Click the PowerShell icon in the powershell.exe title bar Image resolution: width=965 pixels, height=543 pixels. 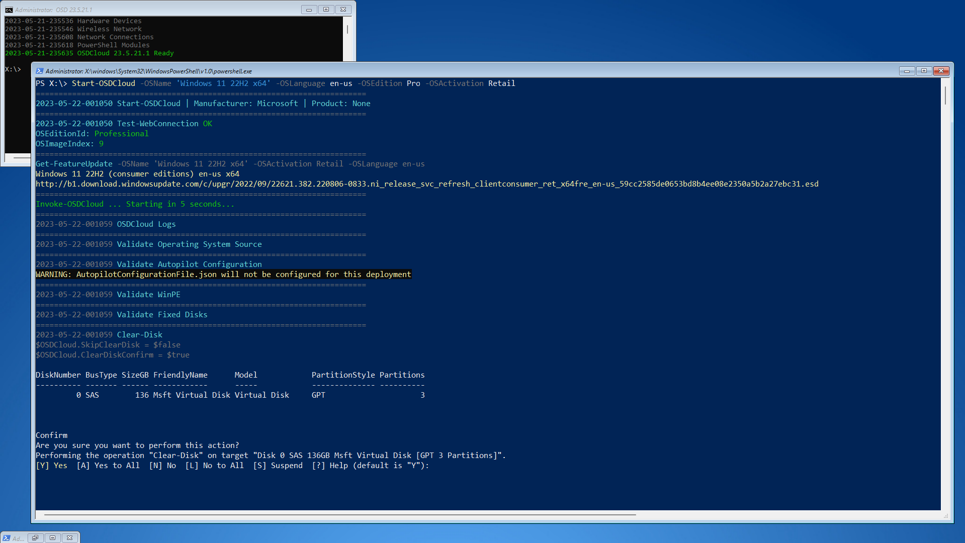click(x=40, y=71)
